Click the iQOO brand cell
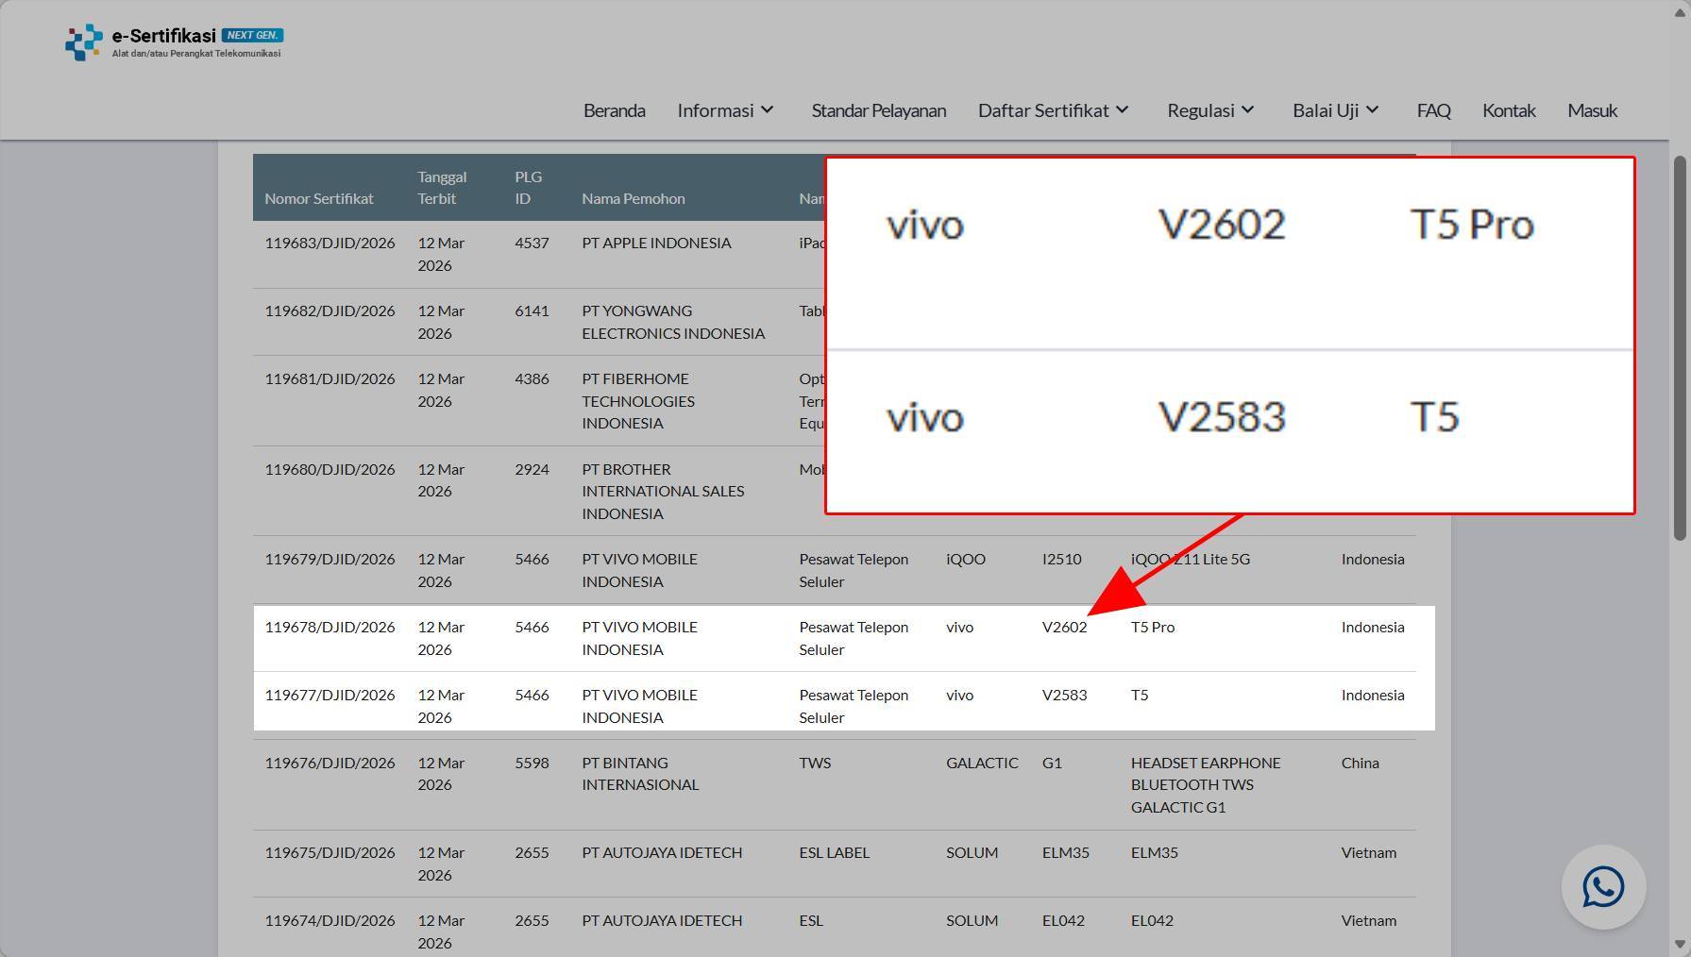Image resolution: width=1691 pixels, height=957 pixels. tap(966, 559)
